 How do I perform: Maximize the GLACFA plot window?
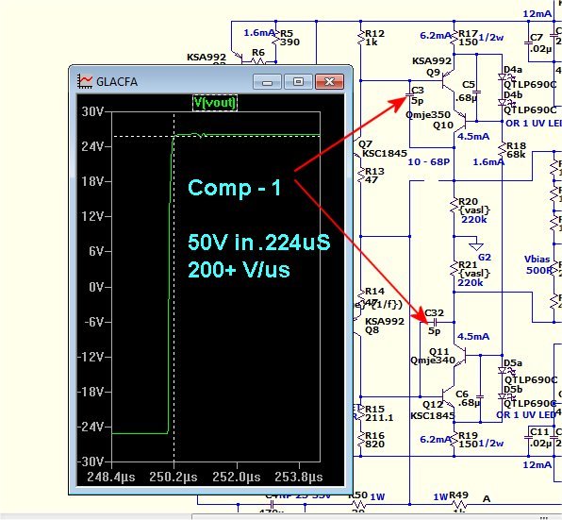[298, 82]
